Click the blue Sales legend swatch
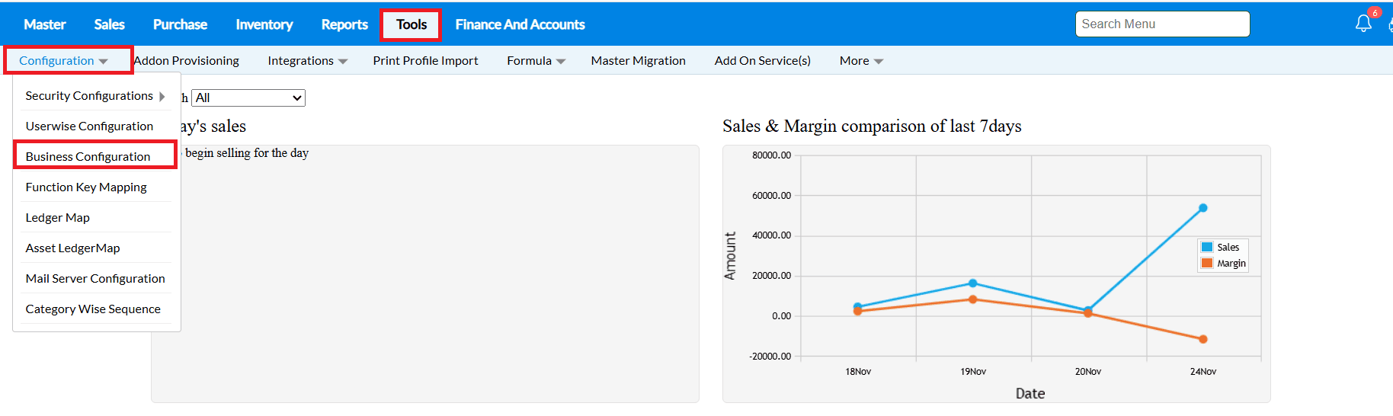Image resolution: width=1393 pixels, height=416 pixels. point(1207,247)
